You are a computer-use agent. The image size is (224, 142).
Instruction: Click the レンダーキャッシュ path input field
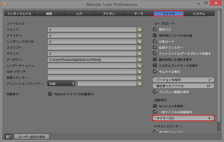point(92,65)
